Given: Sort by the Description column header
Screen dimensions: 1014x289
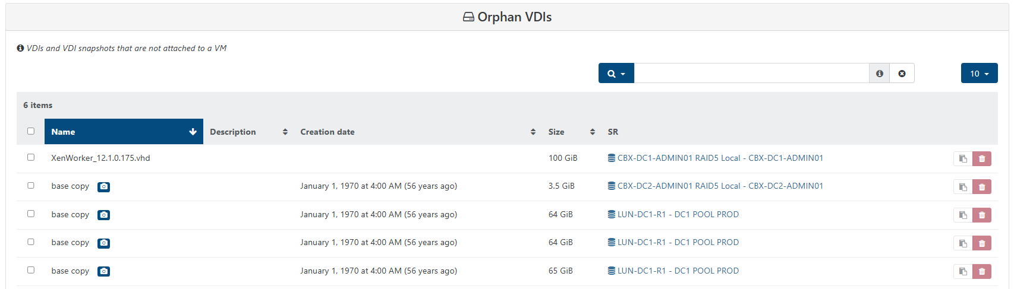Looking at the screenshot, I should 248,132.
